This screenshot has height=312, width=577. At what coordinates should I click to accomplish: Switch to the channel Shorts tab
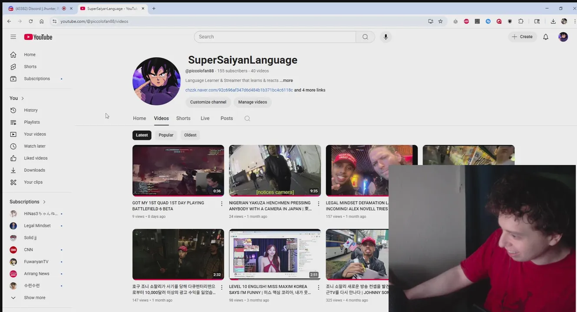(x=183, y=118)
